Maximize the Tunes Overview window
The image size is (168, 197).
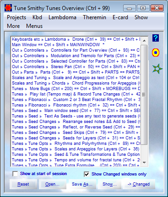(x=143, y=8)
